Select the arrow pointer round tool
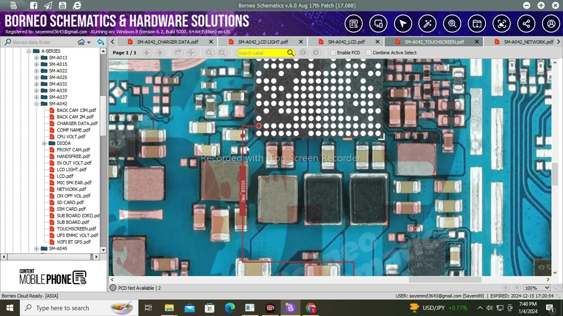The height and width of the screenshot is (316, 563). [x=403, y=24]
